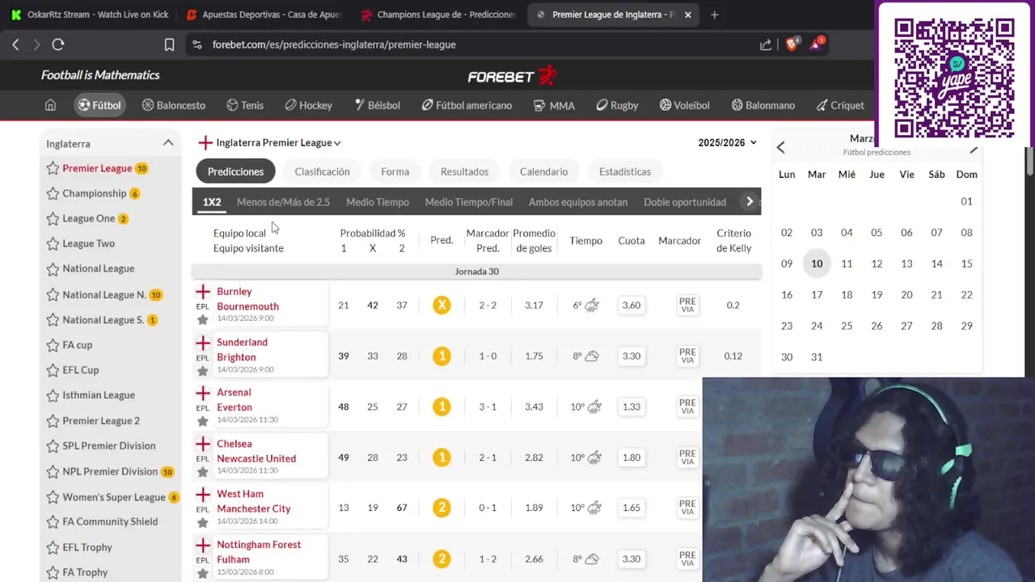
Task: Star the Sunderland vs Brighton match
Action: pyautogui.click(x=203, y=370)
